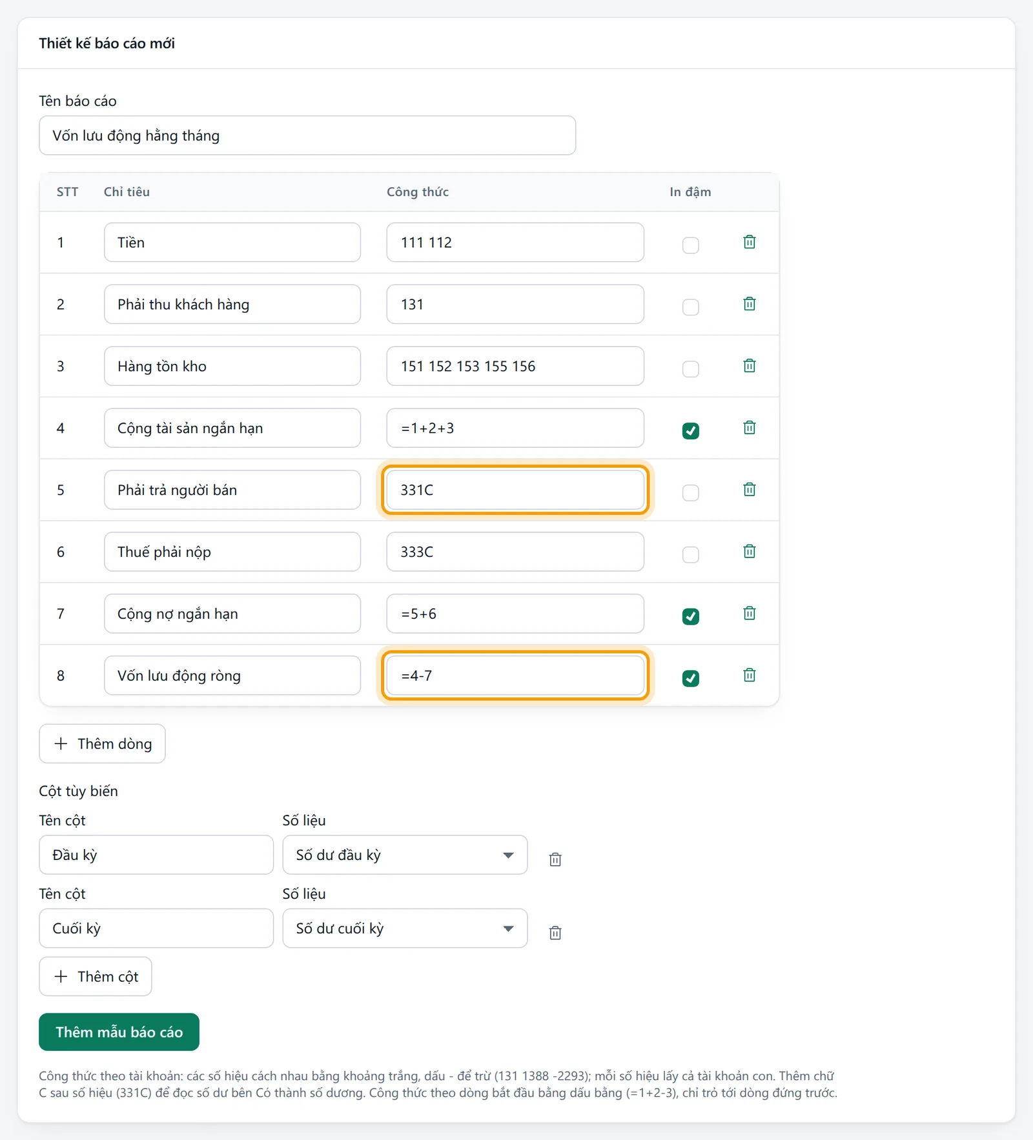
Task: Focus the 331C formula field
Action: pyautogui.click(x=515, y=490)
